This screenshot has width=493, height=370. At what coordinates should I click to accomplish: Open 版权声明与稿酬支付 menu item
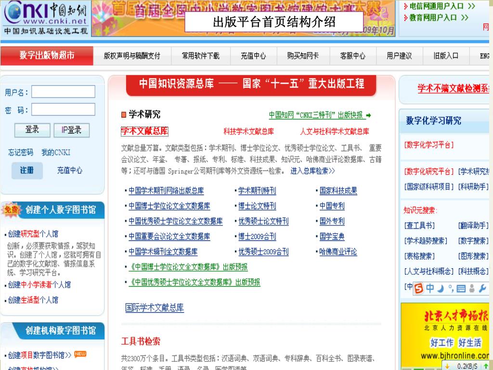coord(132,56)
